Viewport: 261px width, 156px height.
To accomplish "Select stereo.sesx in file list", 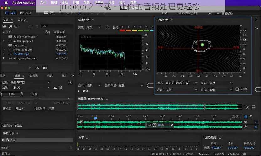I will [19, 45].
